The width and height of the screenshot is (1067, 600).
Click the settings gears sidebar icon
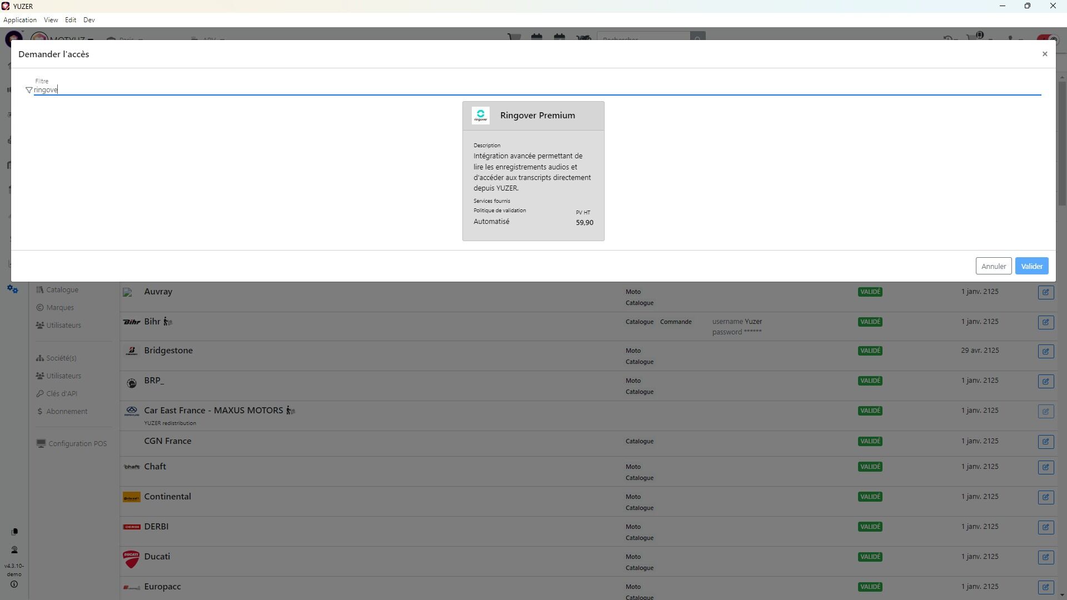tap(13, 289)
